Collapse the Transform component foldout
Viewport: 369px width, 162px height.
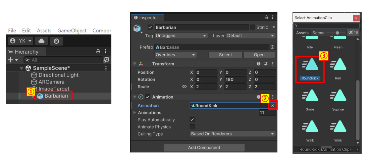click(135, 64)
